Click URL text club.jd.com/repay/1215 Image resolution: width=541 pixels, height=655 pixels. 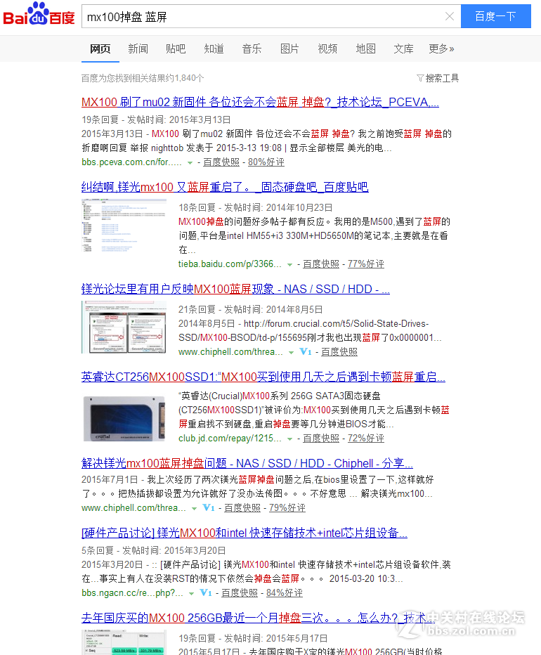tap(230, 439)
